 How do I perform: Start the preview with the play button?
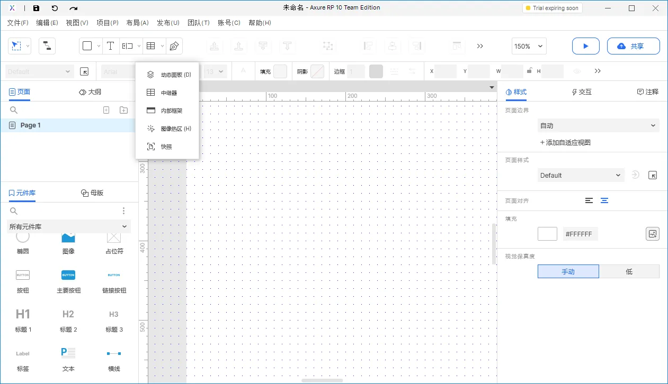(585, 46)
